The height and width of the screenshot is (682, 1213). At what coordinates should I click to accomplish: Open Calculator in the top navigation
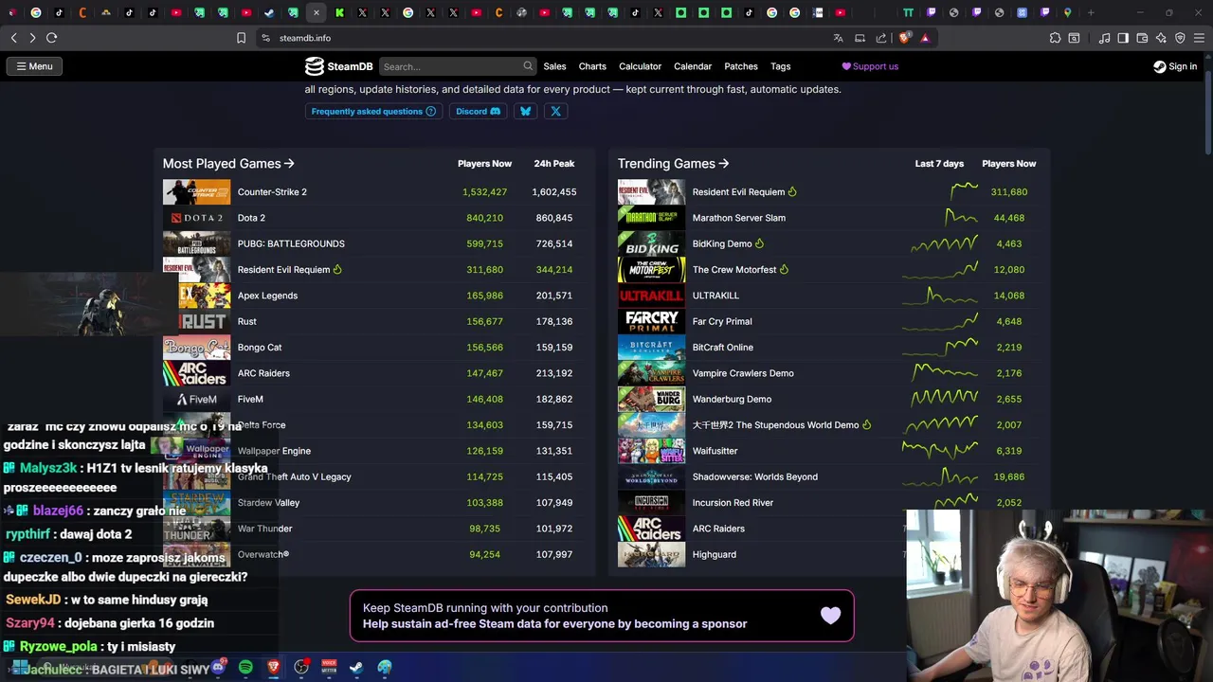[x=640, y=66]
